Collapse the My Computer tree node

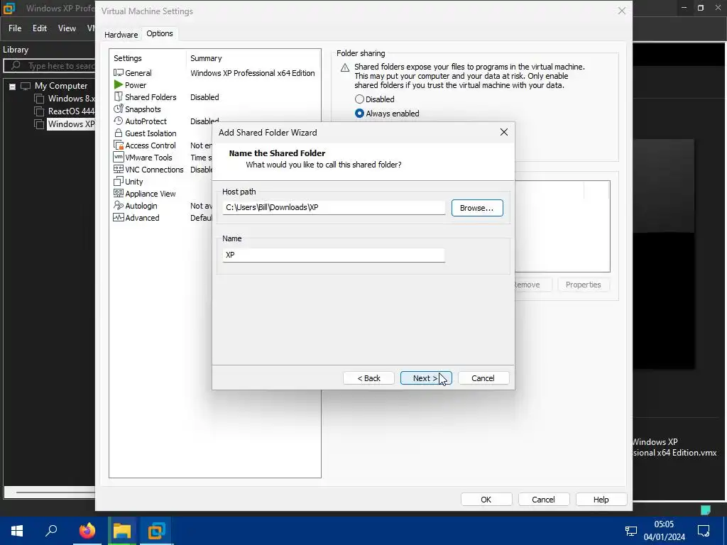(x=13, y=86)
